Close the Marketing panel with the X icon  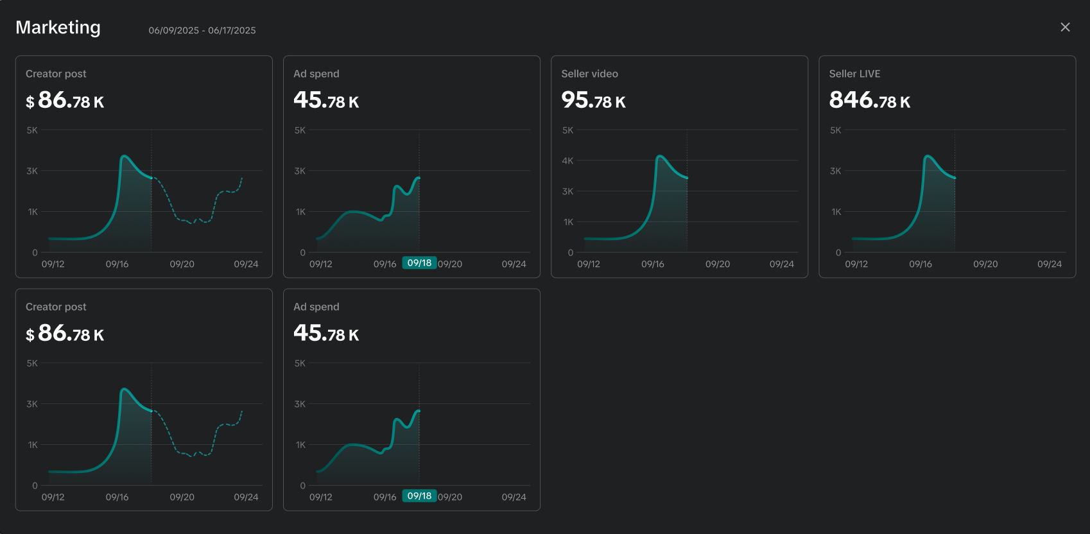pyautogui.click(x=1065, y=27)
